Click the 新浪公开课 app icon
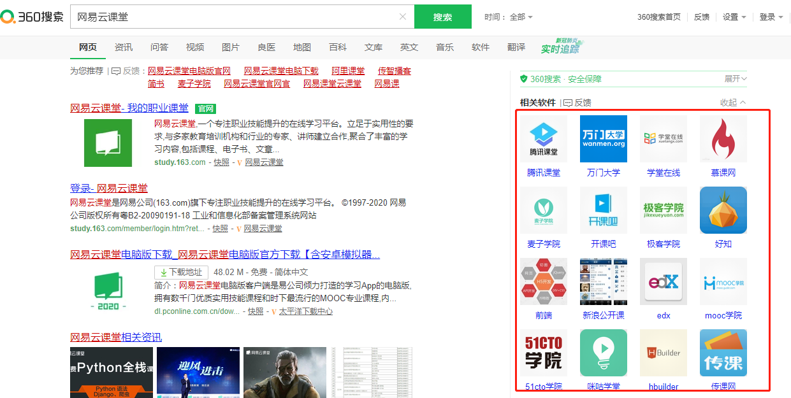The width and height of the screenshot is (791, 398). point(604,281)
